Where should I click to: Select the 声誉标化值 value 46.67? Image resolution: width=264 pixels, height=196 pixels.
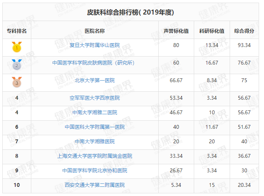(x=176, y=112)
